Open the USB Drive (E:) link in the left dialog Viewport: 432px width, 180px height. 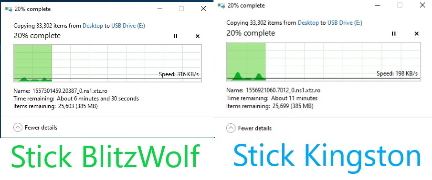(128, 26)
